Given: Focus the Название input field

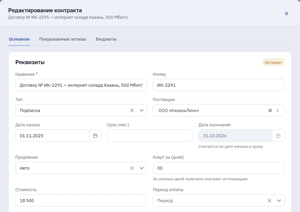Looking at the screenshot, I should 81,85.
